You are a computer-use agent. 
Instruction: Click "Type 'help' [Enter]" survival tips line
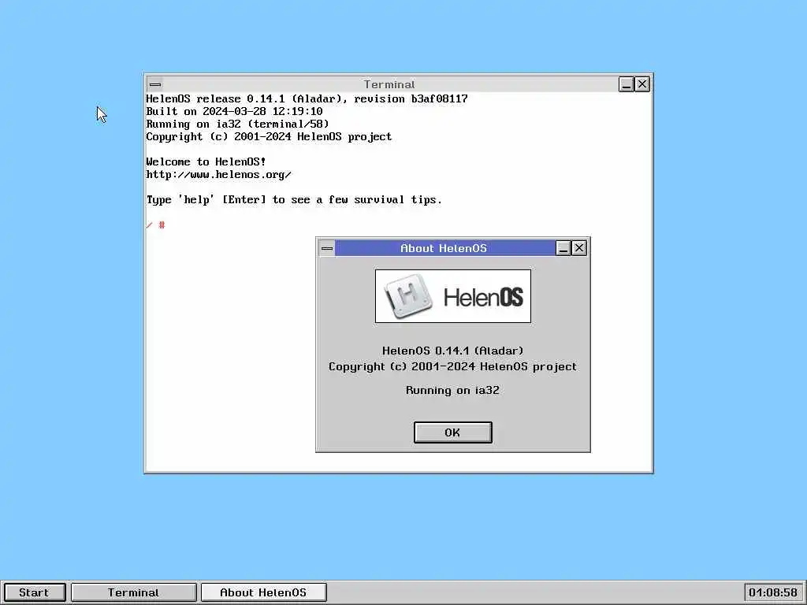click(294, 200)
